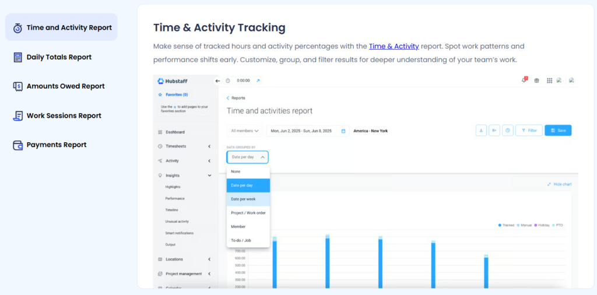
Task: Group data by To-do / Job
Action: pyautogui.click(x=248, y=240)
